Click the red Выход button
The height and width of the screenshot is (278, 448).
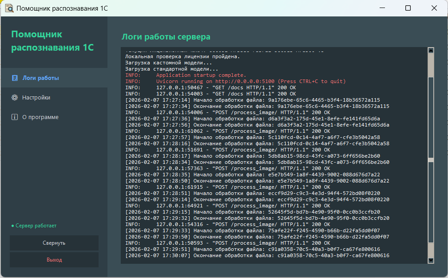(54, 260)
